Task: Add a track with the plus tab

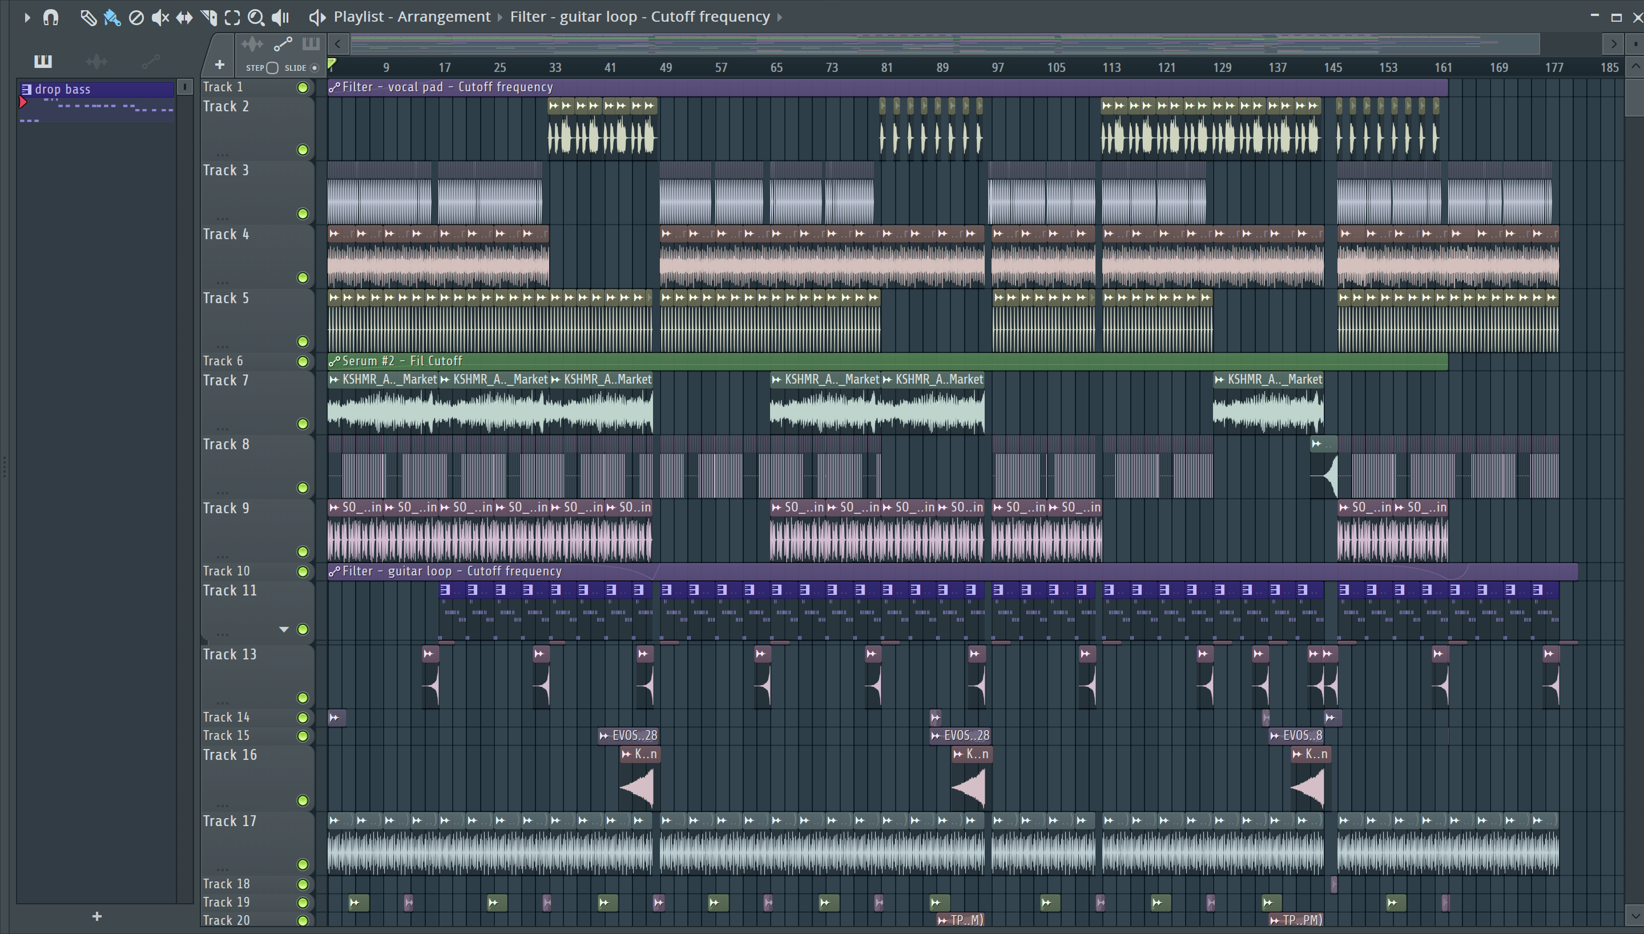Action: point(219,65)
